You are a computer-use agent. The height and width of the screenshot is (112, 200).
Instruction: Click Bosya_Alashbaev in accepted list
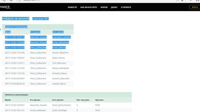click(61, 68)
